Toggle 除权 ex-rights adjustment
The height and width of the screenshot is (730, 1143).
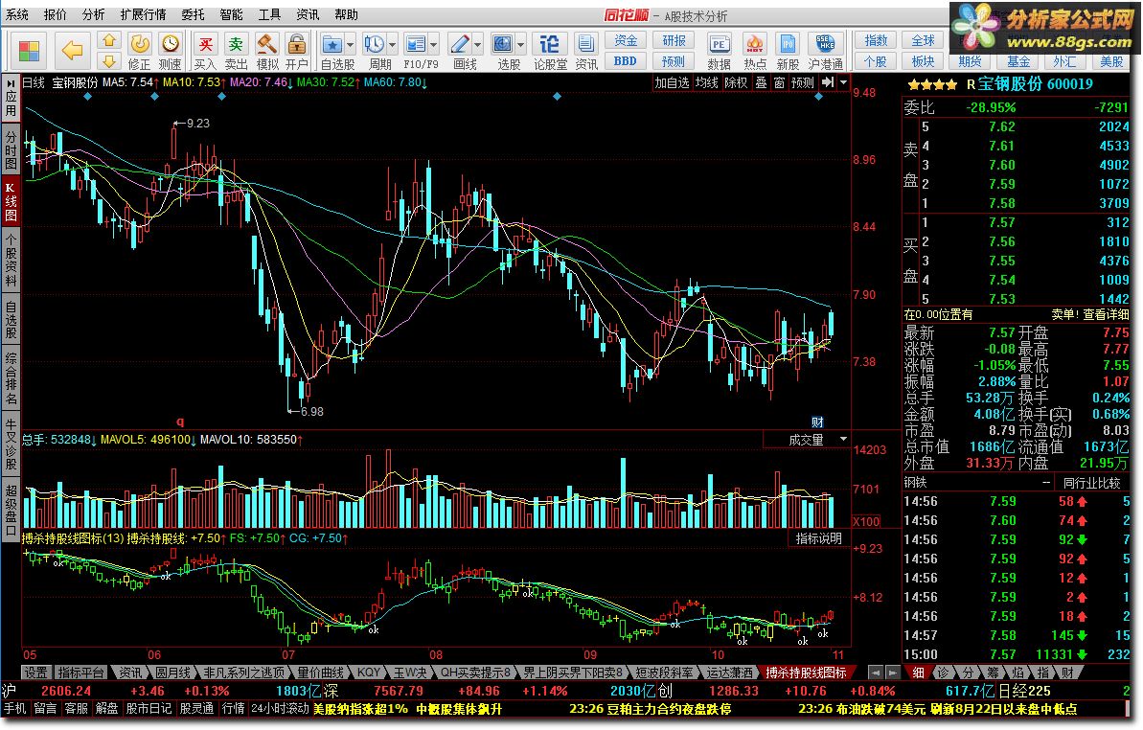[736, 82]
